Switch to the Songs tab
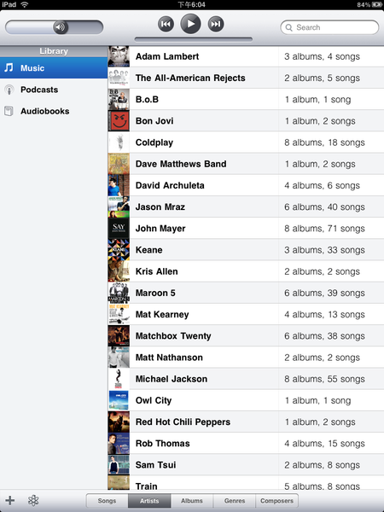384x512 pixels. pos(107,501)
